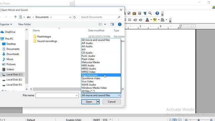Open the Navigator compass icon in Writer toolbar
215x121 pixels.
click(129, 13)
